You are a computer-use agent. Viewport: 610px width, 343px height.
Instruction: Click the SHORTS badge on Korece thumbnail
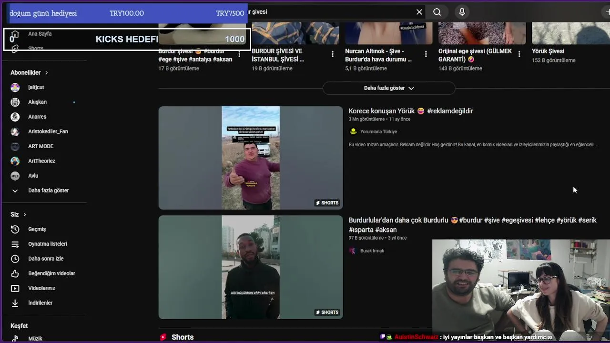[327, 203]
